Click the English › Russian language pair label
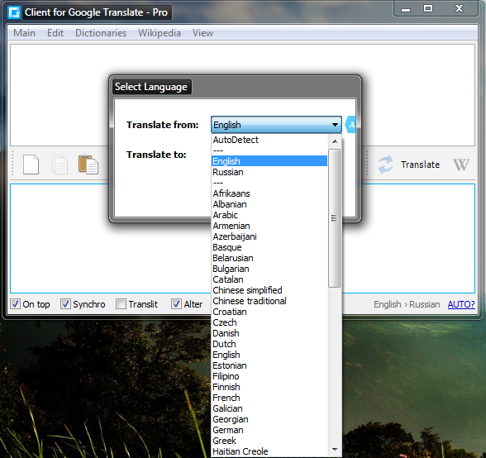 click(407, 304)
